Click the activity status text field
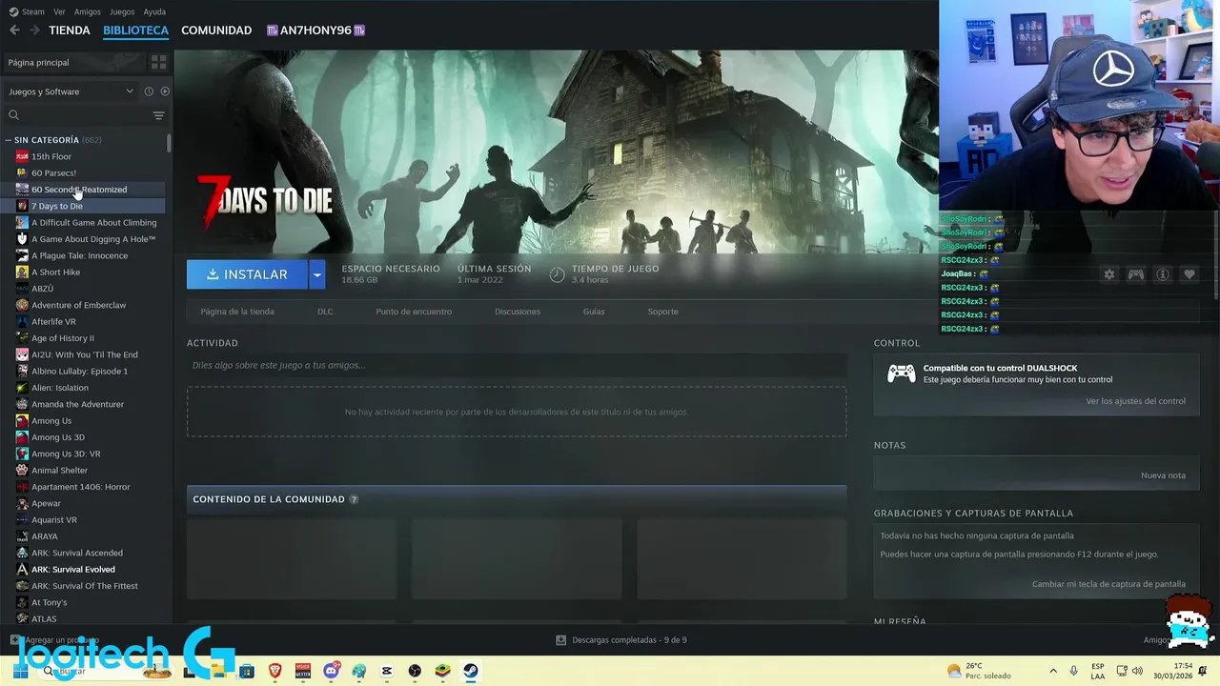The width and height of the screenshot is (1220, 686). click(x=517, y=365)
